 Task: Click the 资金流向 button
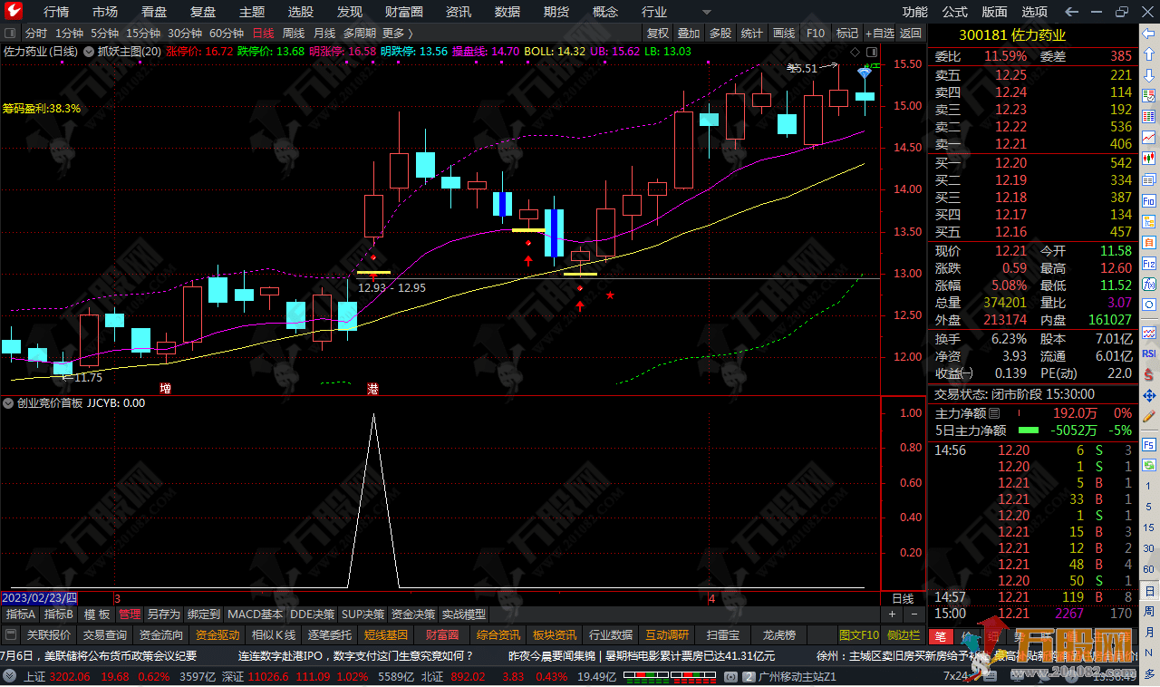point(162,635)
